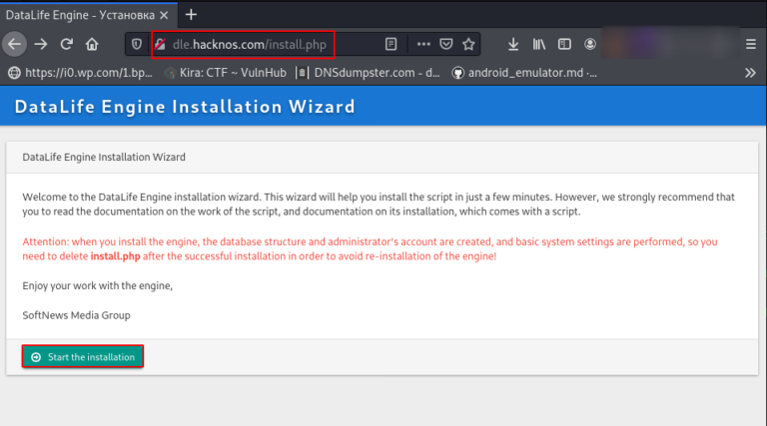
Task: Open the tracking protection shield icon
Action: (138, 44)
